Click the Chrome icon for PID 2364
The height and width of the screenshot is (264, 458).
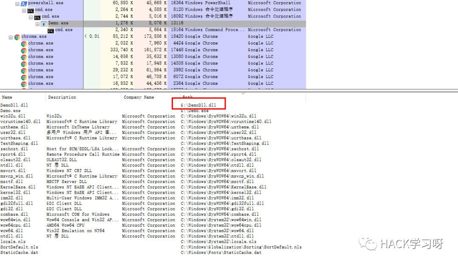click(24, 84)
